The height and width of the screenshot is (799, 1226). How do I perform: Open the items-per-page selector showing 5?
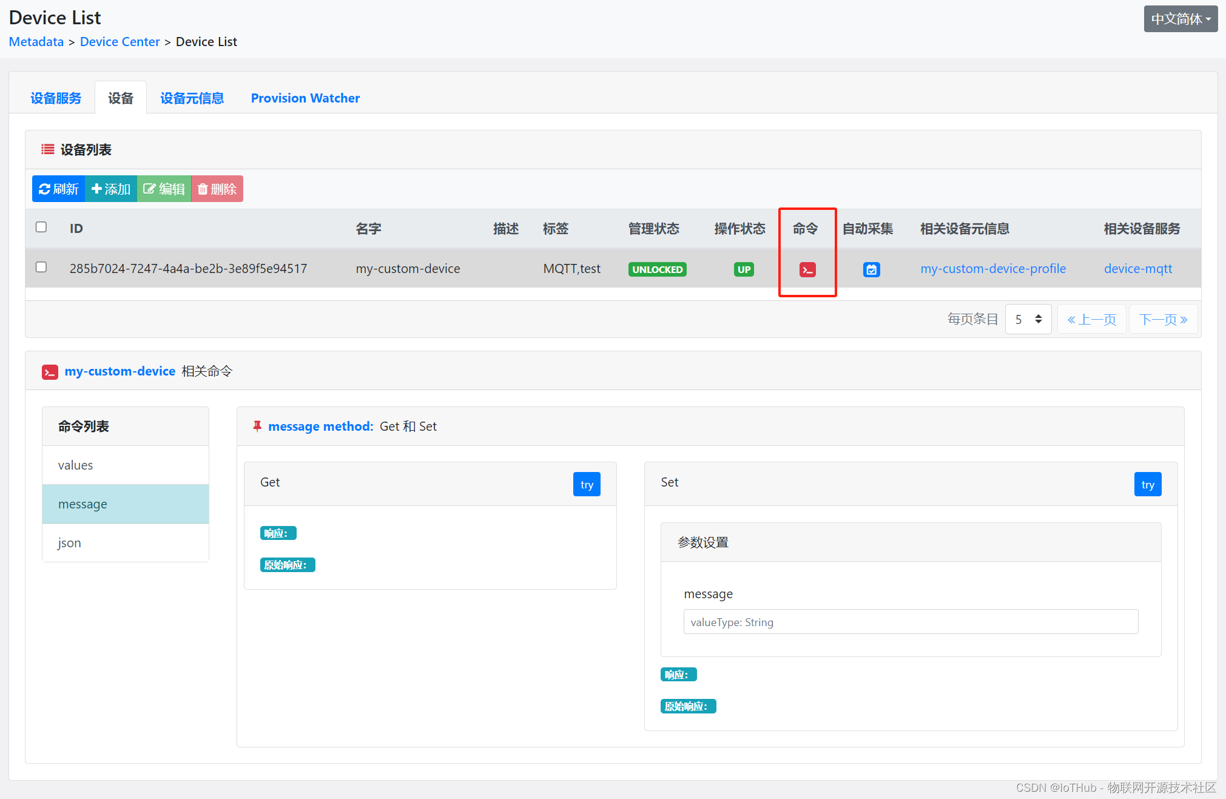[1028, 319]
